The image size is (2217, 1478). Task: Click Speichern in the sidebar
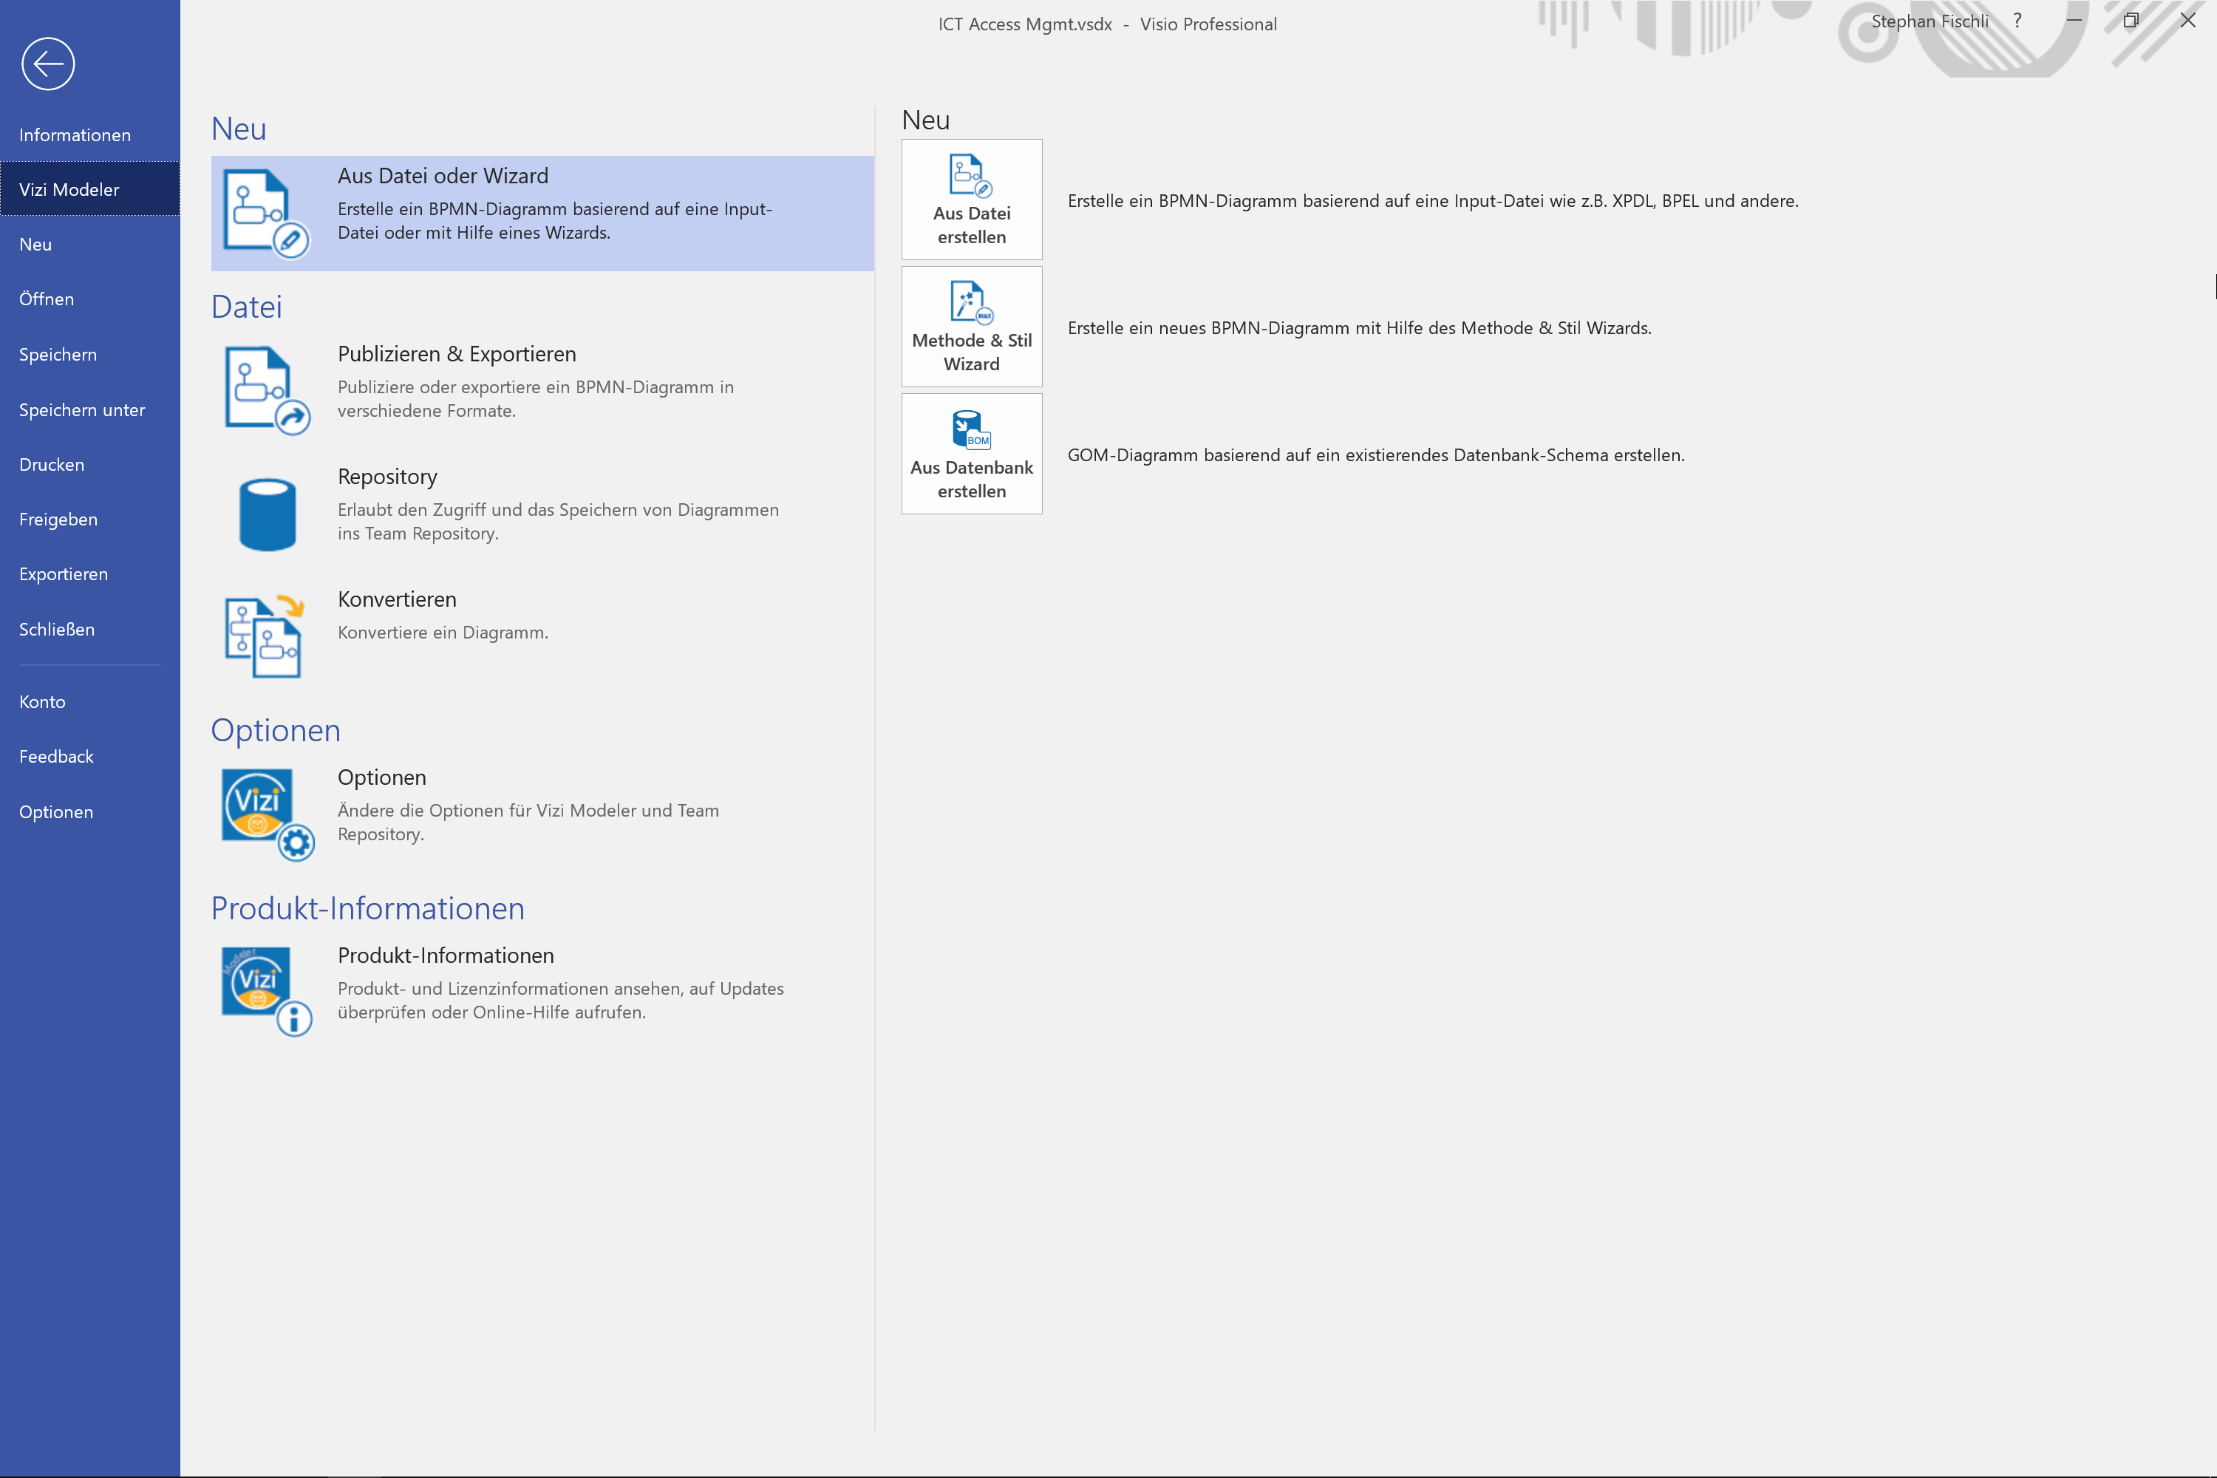89,355
